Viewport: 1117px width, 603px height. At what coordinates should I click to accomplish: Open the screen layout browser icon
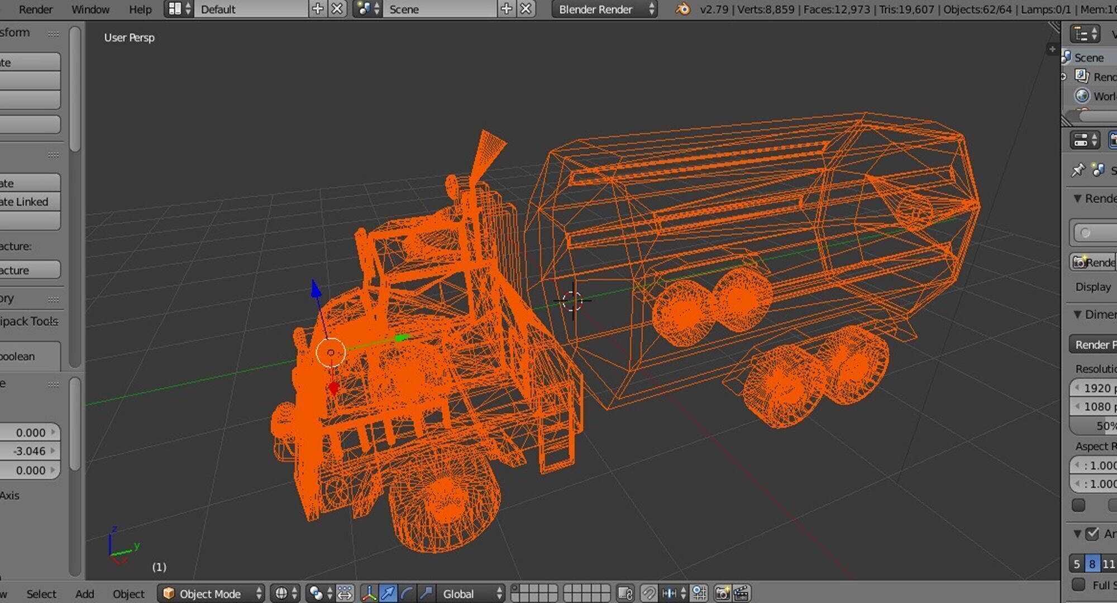coord(179,9)
